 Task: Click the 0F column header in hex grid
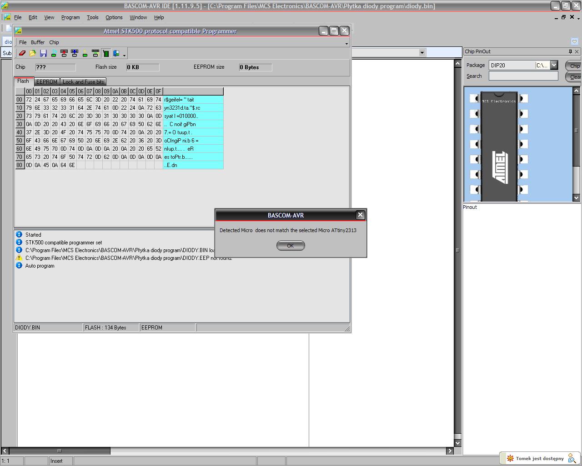tap(158, 91)
